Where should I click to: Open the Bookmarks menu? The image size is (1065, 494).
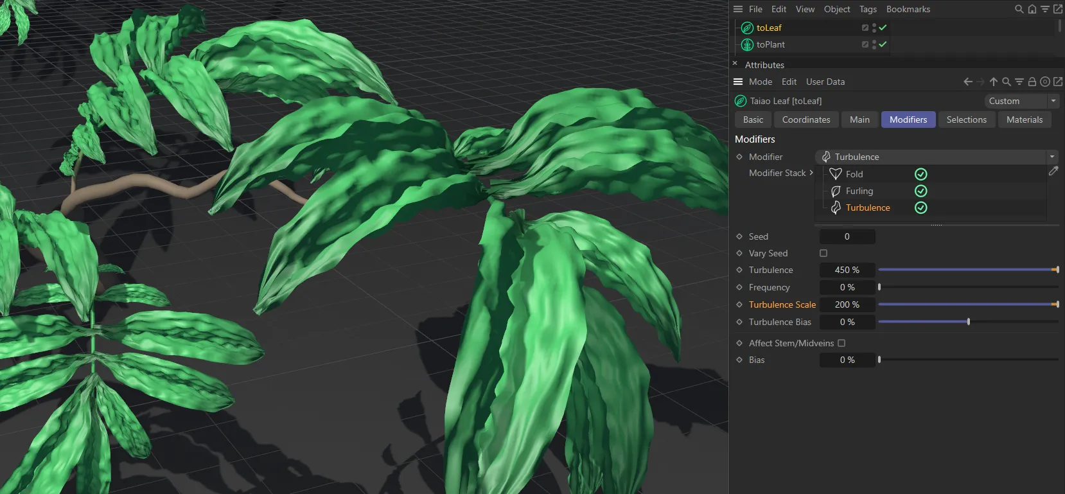pos(908,9)
